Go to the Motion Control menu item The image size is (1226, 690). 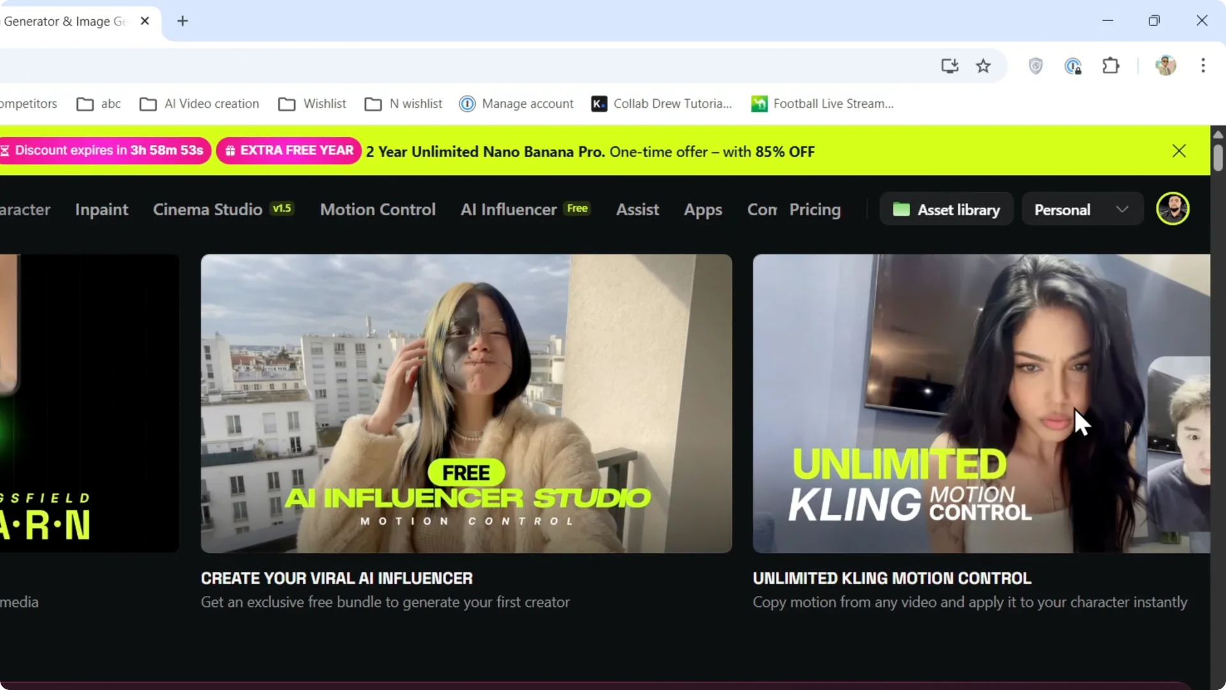(377, 210)
